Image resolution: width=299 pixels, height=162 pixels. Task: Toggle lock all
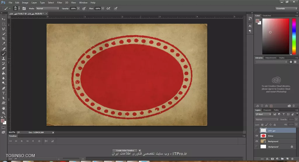click(x=274, y=125)
